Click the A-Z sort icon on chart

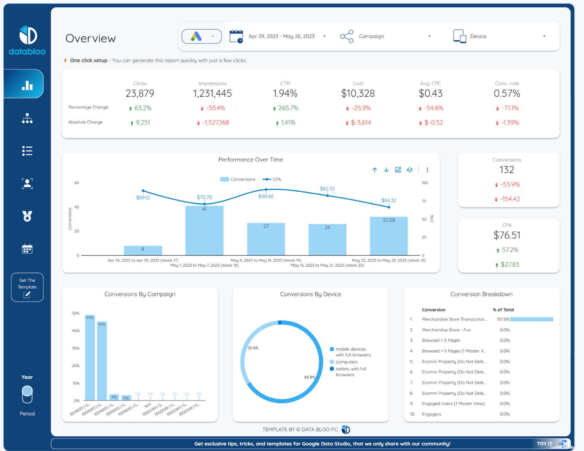tap(409, 170)
